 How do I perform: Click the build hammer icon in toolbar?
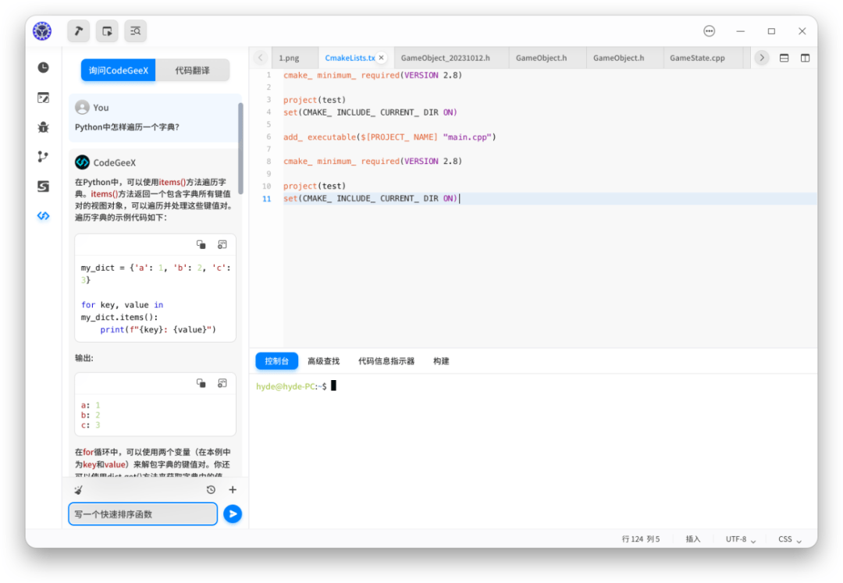click(x=78, y=31)
